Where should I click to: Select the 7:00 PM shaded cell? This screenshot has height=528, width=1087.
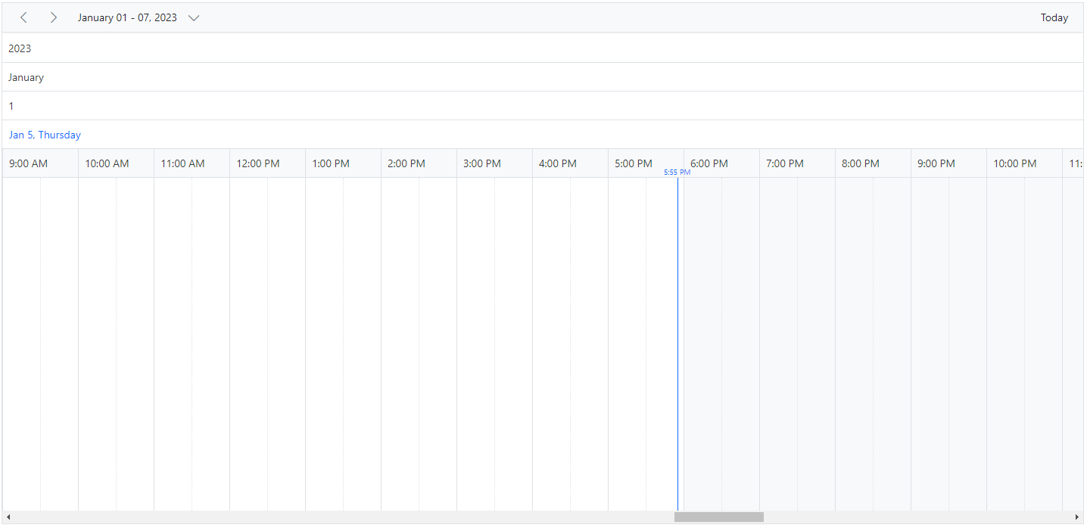[778, 344]
